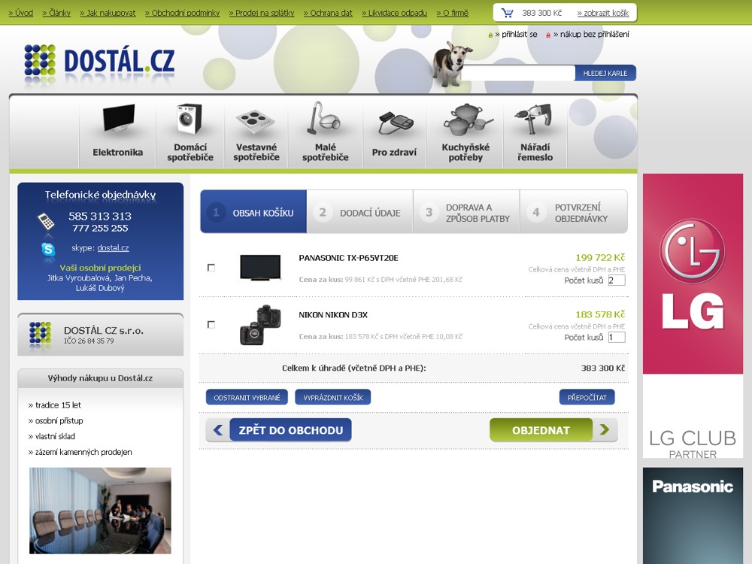Open Nářadí řemeslo drill icon
The image size is (752, 564).
coord(532,119)
